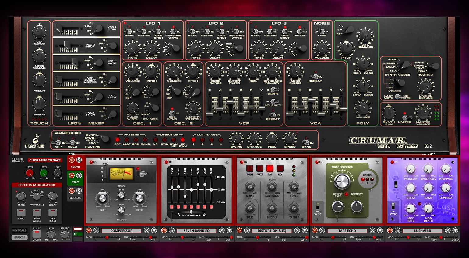
Task: Select the Rand. arpeggio pattern
Action: coord(145,140)
